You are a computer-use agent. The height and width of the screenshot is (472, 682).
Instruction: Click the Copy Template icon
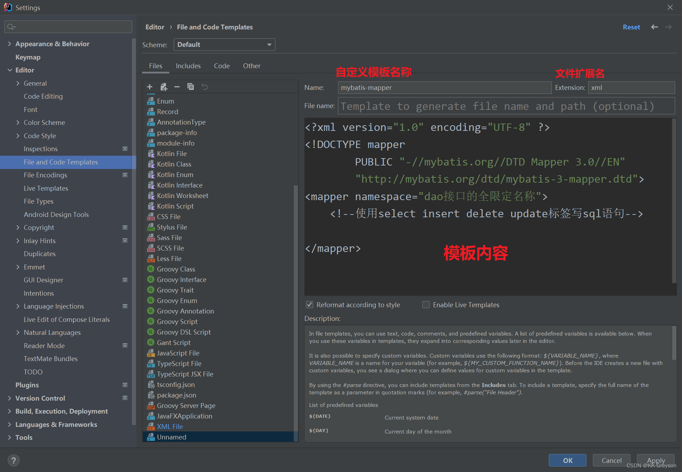coord(191,86)
